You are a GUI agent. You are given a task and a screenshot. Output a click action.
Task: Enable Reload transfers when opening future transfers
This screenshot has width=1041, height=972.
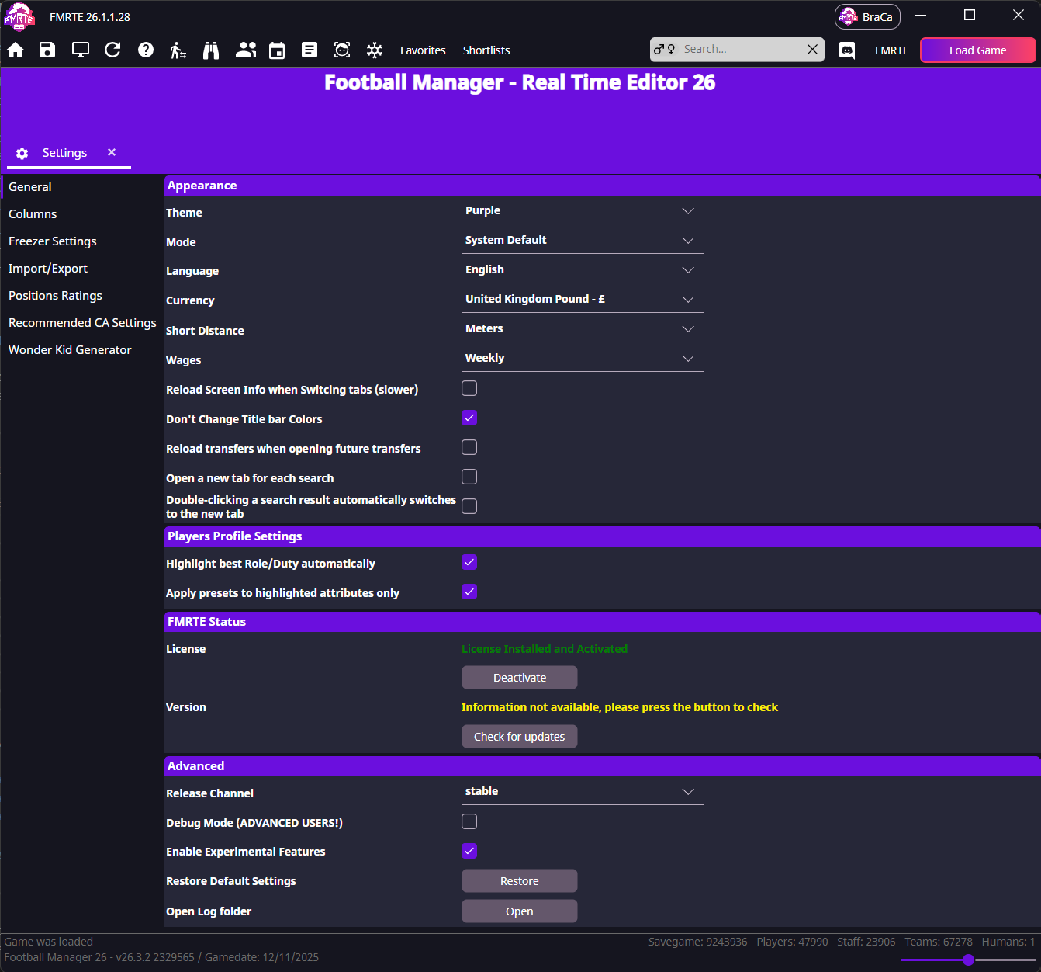point(469,447)
